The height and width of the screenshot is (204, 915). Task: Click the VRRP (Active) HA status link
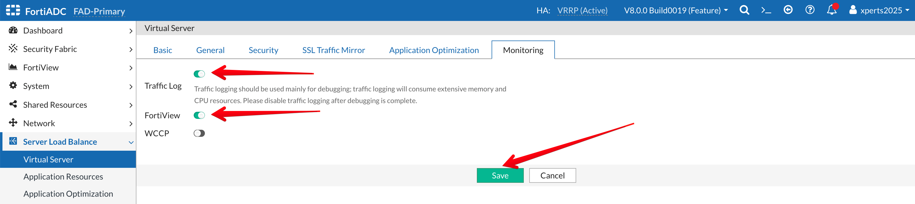tap(582, 11)
